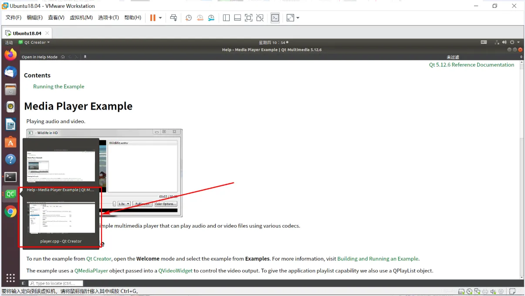Open Rhythmbox from the dock

click(x=10, y=107)
